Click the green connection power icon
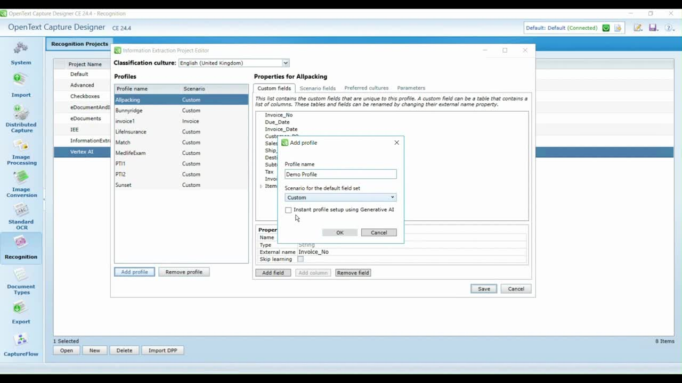 click(606, 28)
